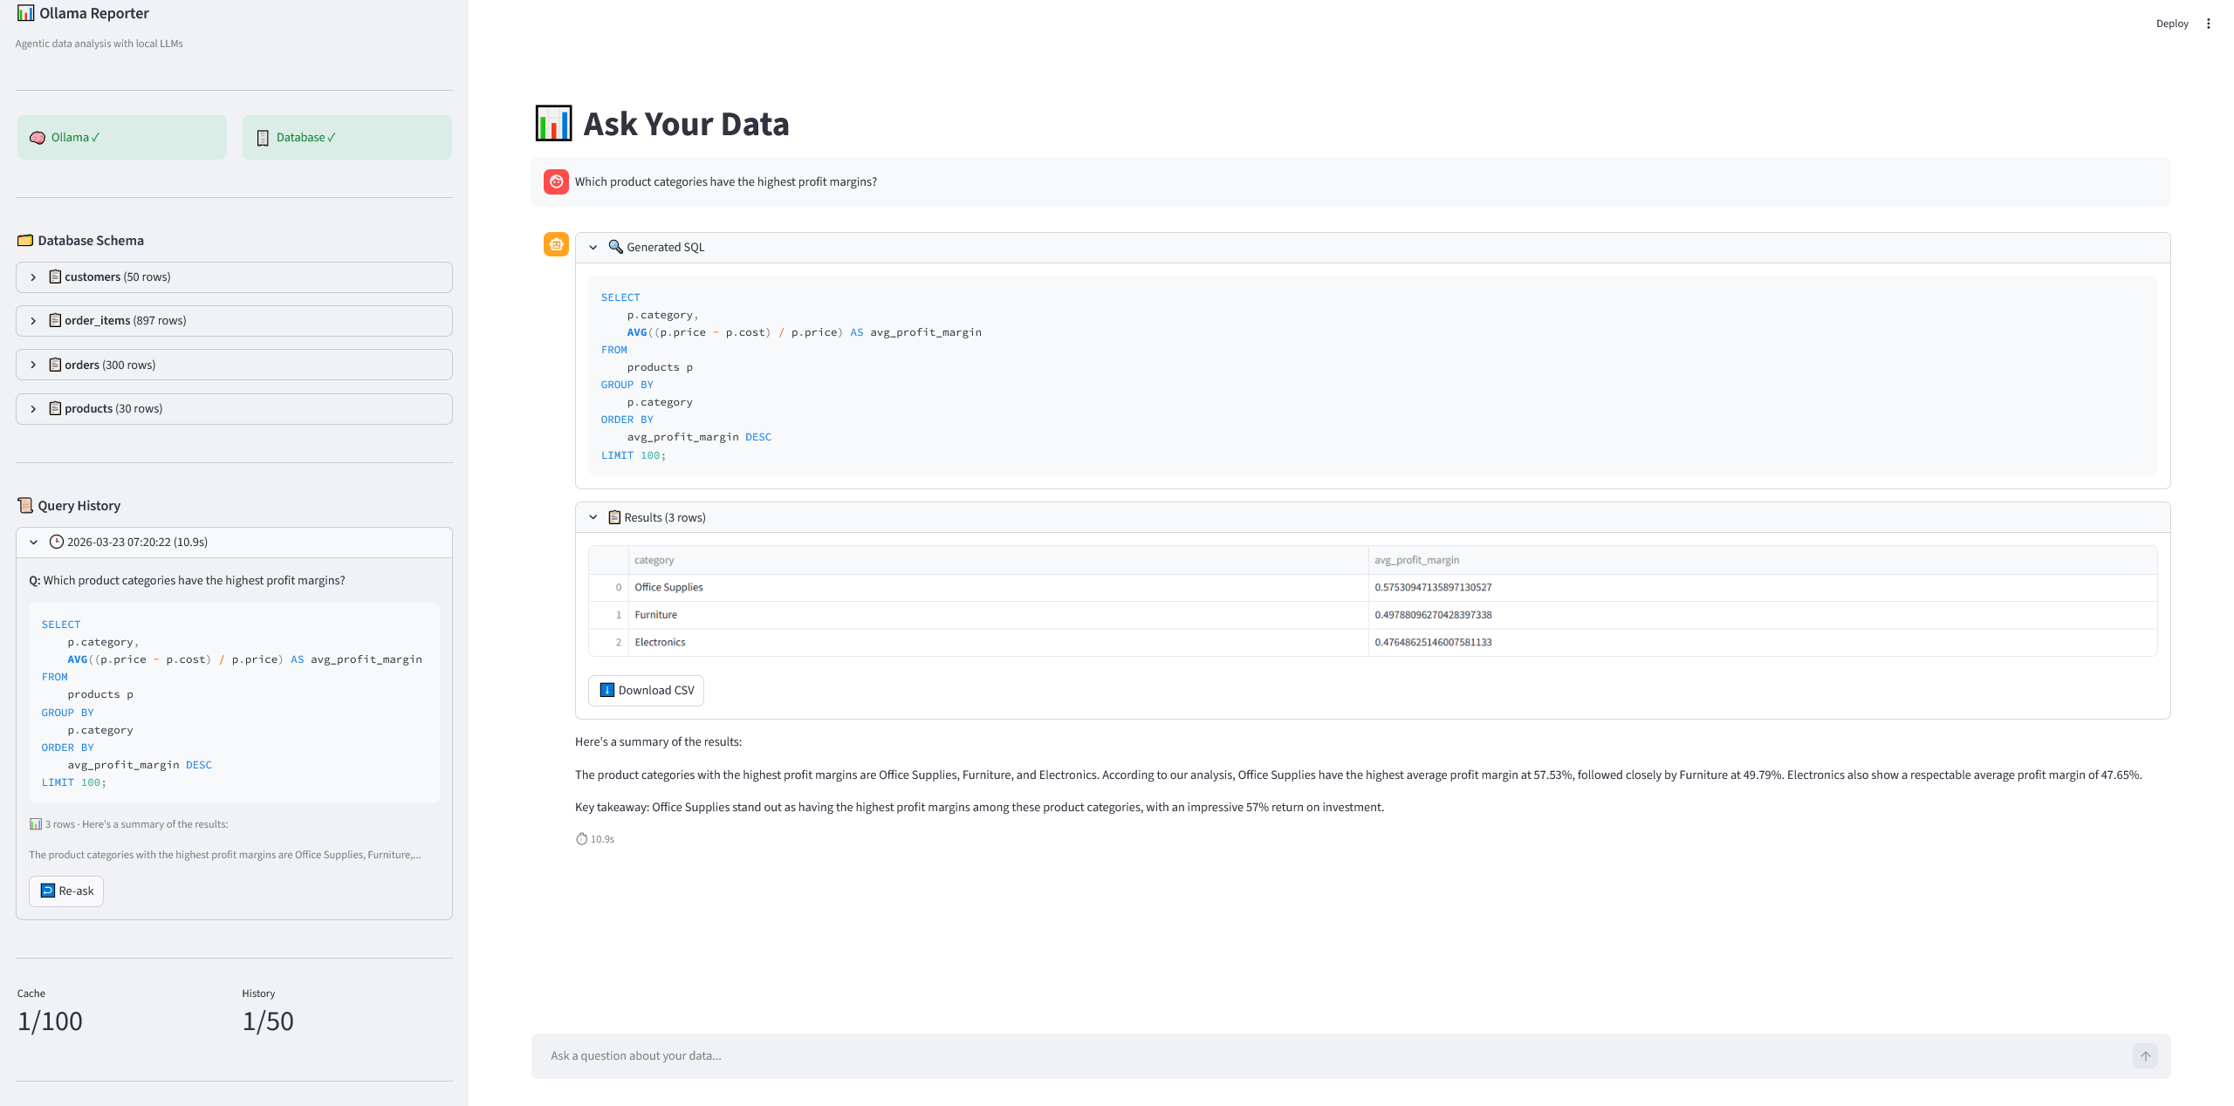
Task: Collapse the Generated SQL section
Action: (x=593, y=248)
